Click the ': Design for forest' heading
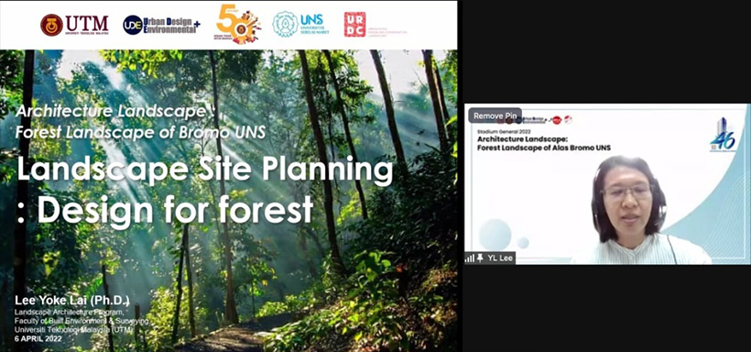The image size is (751, 352). pyautogui.click(x=165, y=210)
